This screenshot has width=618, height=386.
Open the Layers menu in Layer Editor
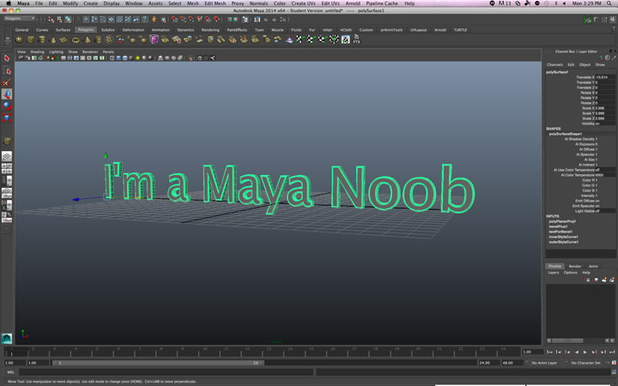[x=554, y=273]
